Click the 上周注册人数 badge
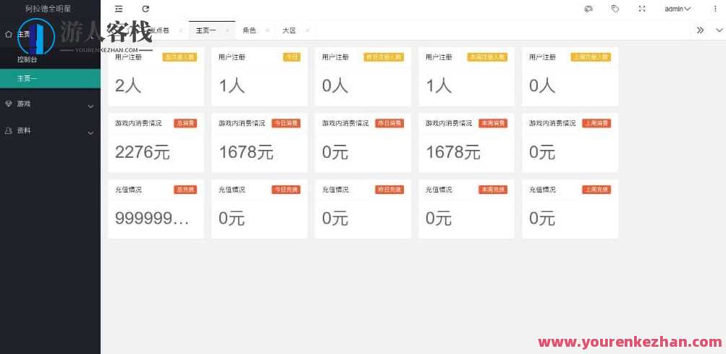 coord(591,57)
